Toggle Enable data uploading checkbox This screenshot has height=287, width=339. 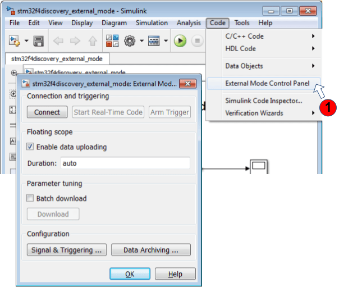pyautogui.click(x=30, y=147)
